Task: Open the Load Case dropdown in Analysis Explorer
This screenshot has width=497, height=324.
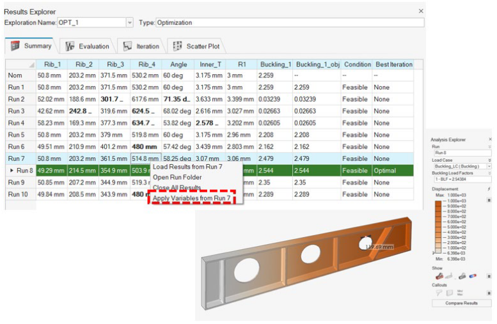Action: (x=489, y=166)
